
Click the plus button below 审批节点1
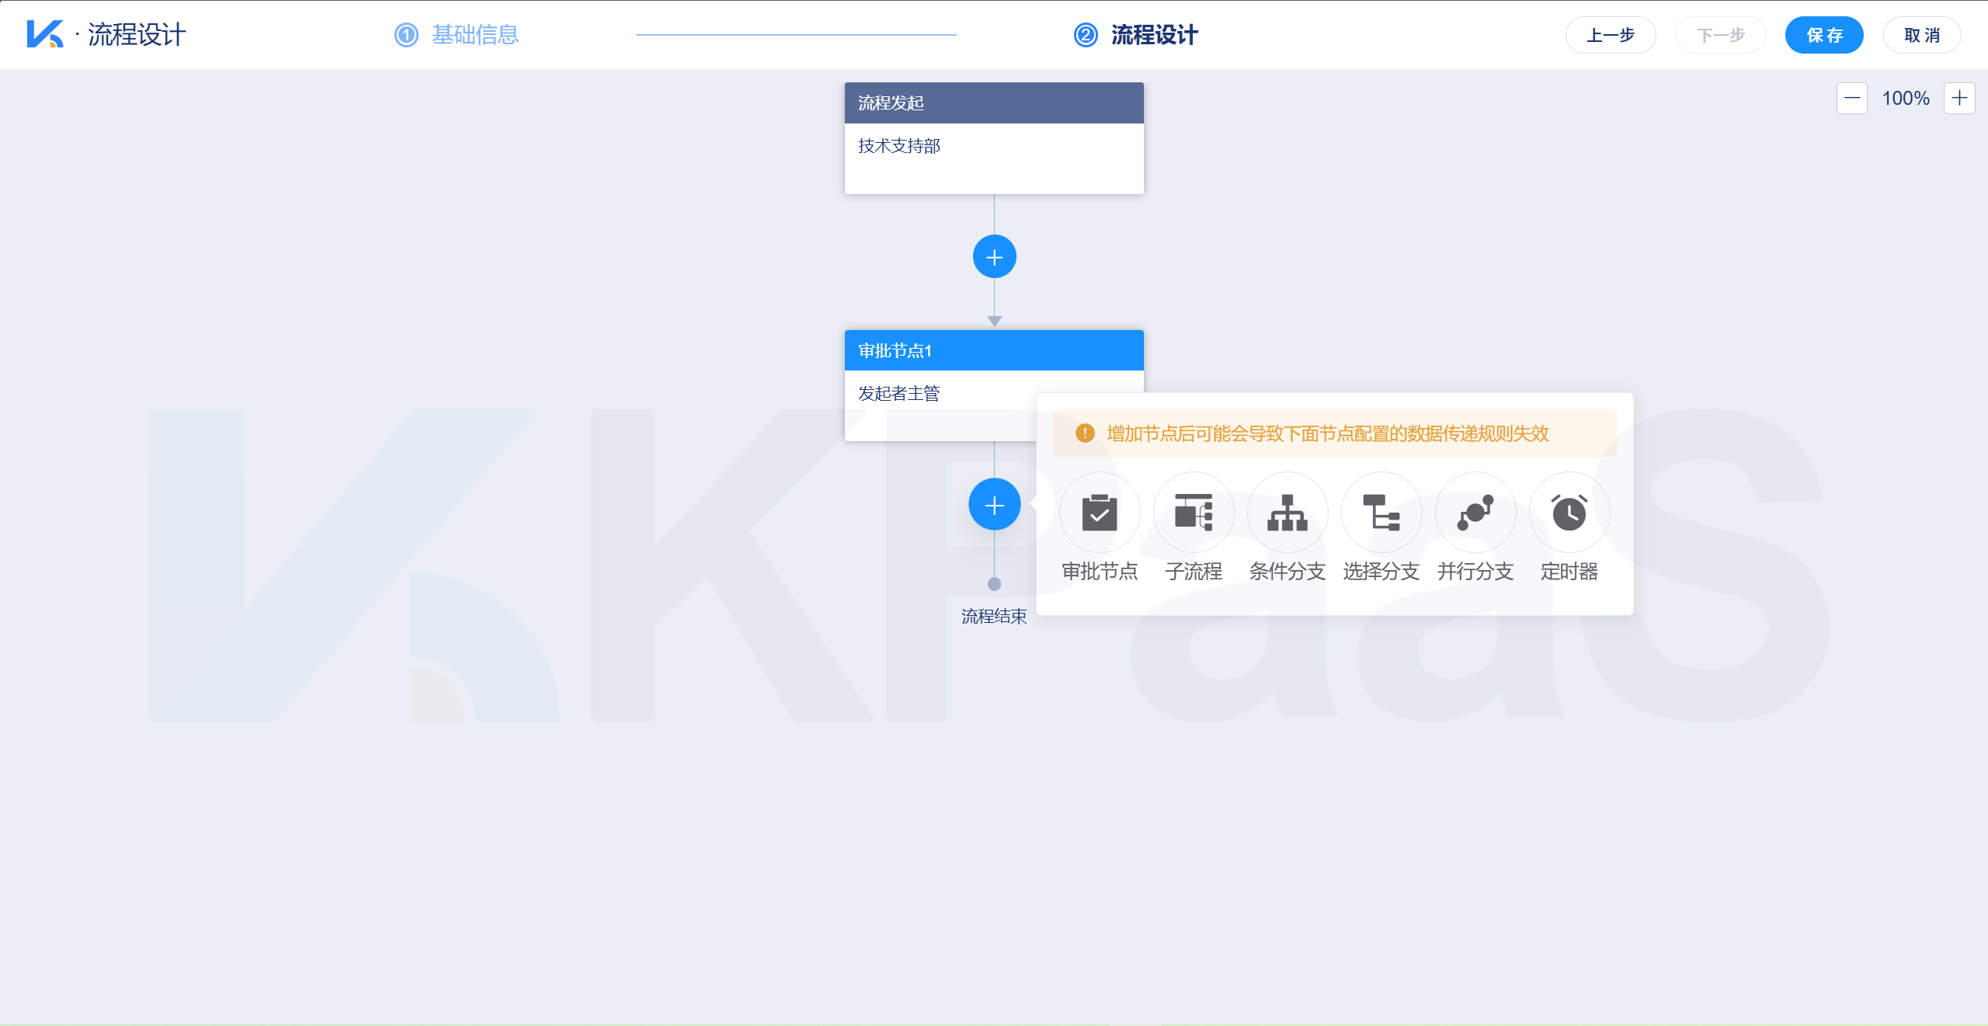tap(995, 505)
